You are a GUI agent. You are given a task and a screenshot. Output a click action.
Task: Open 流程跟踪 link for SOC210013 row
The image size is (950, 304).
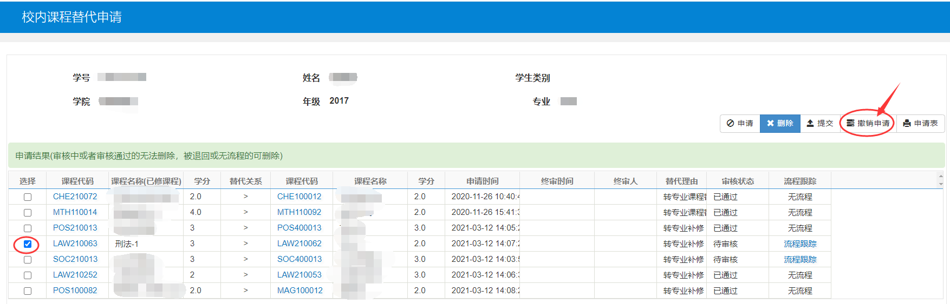coord(800,260)
